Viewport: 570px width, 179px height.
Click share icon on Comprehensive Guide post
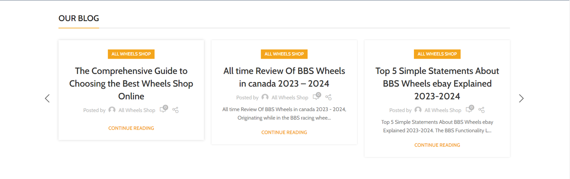tap(175, 110)
